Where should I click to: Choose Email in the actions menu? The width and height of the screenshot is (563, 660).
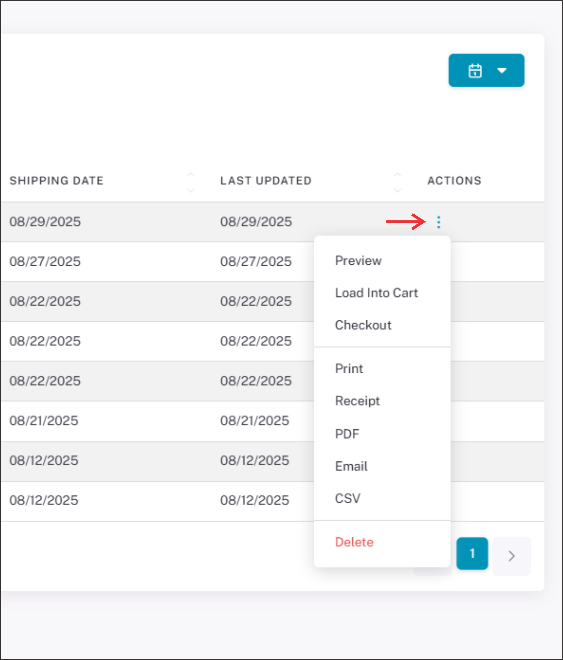[x=351, y=466]
